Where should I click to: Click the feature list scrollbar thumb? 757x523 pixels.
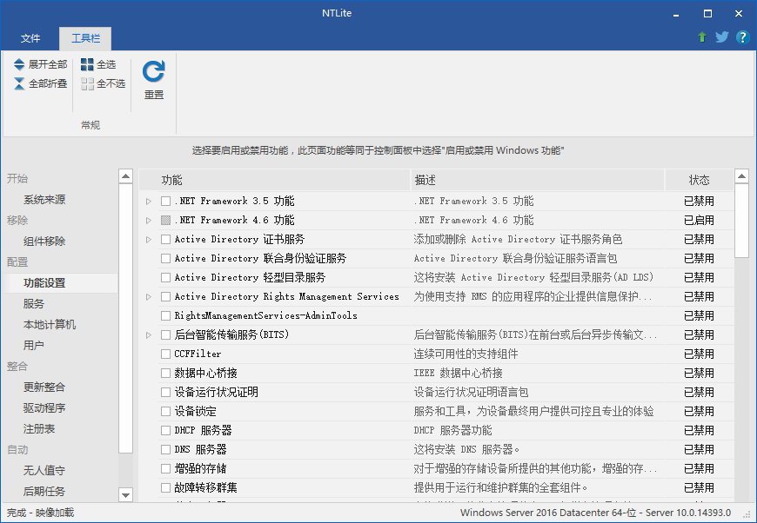pos(741,221)
